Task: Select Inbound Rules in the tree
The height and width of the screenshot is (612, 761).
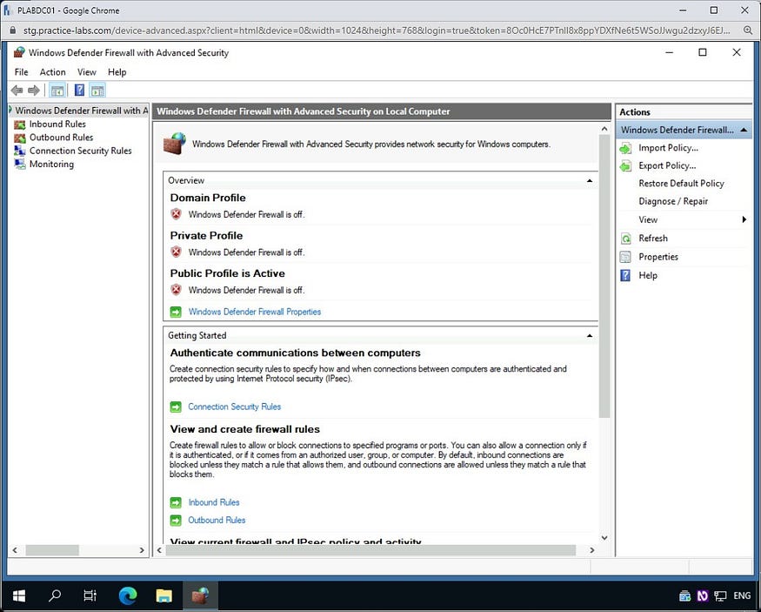Action: 57,124
